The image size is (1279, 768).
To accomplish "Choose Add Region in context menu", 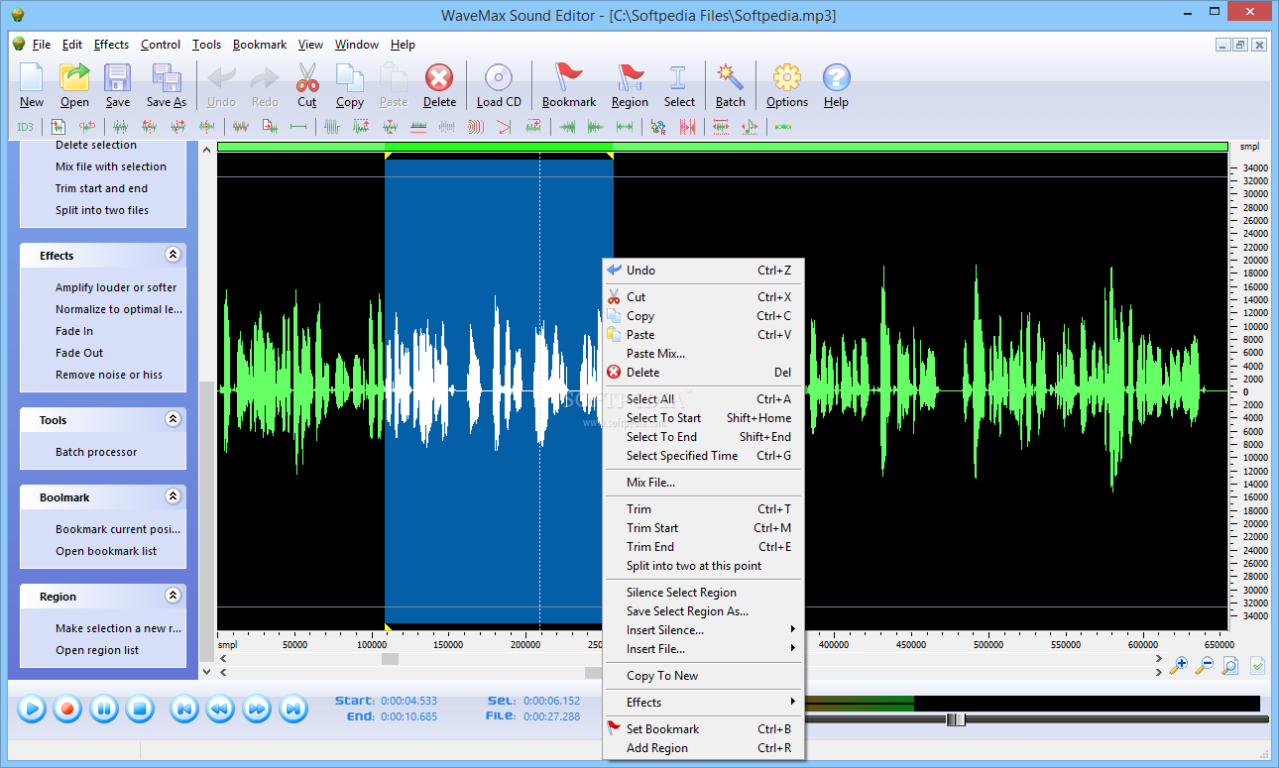I will pyautogui.click(x=703, y=748).
